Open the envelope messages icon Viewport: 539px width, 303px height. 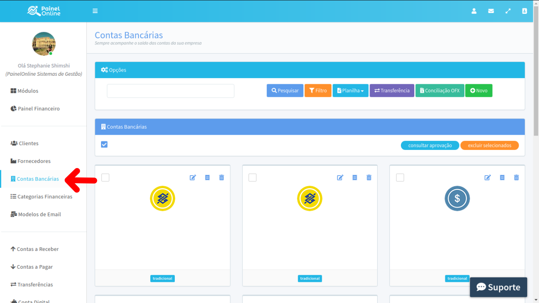click(x=491, y=11)
